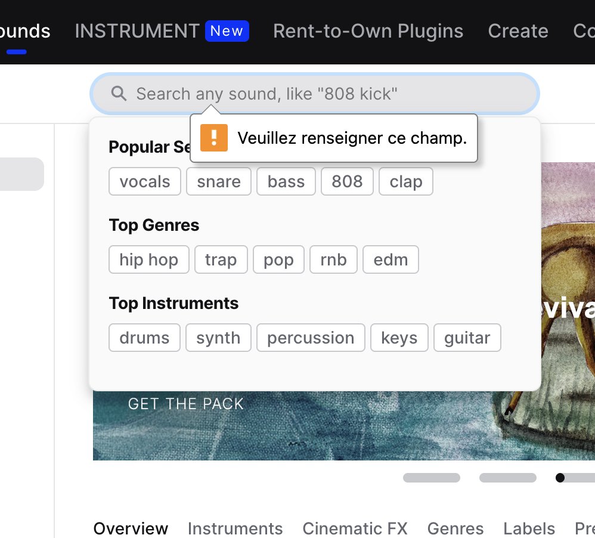Click the search magnifier icon
This screenshot has height=538, width=595.
(119, 94)
